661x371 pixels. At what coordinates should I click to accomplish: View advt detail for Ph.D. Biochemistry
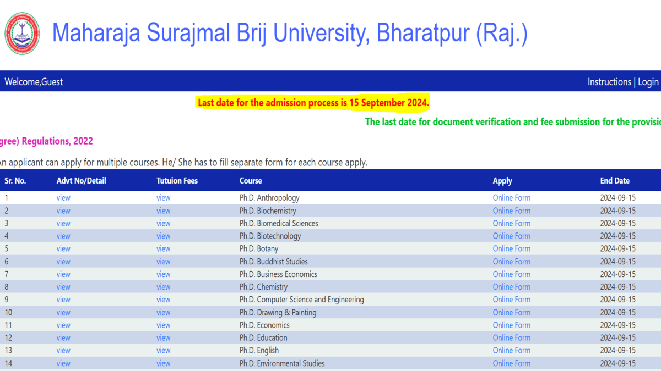pos(63,211)
